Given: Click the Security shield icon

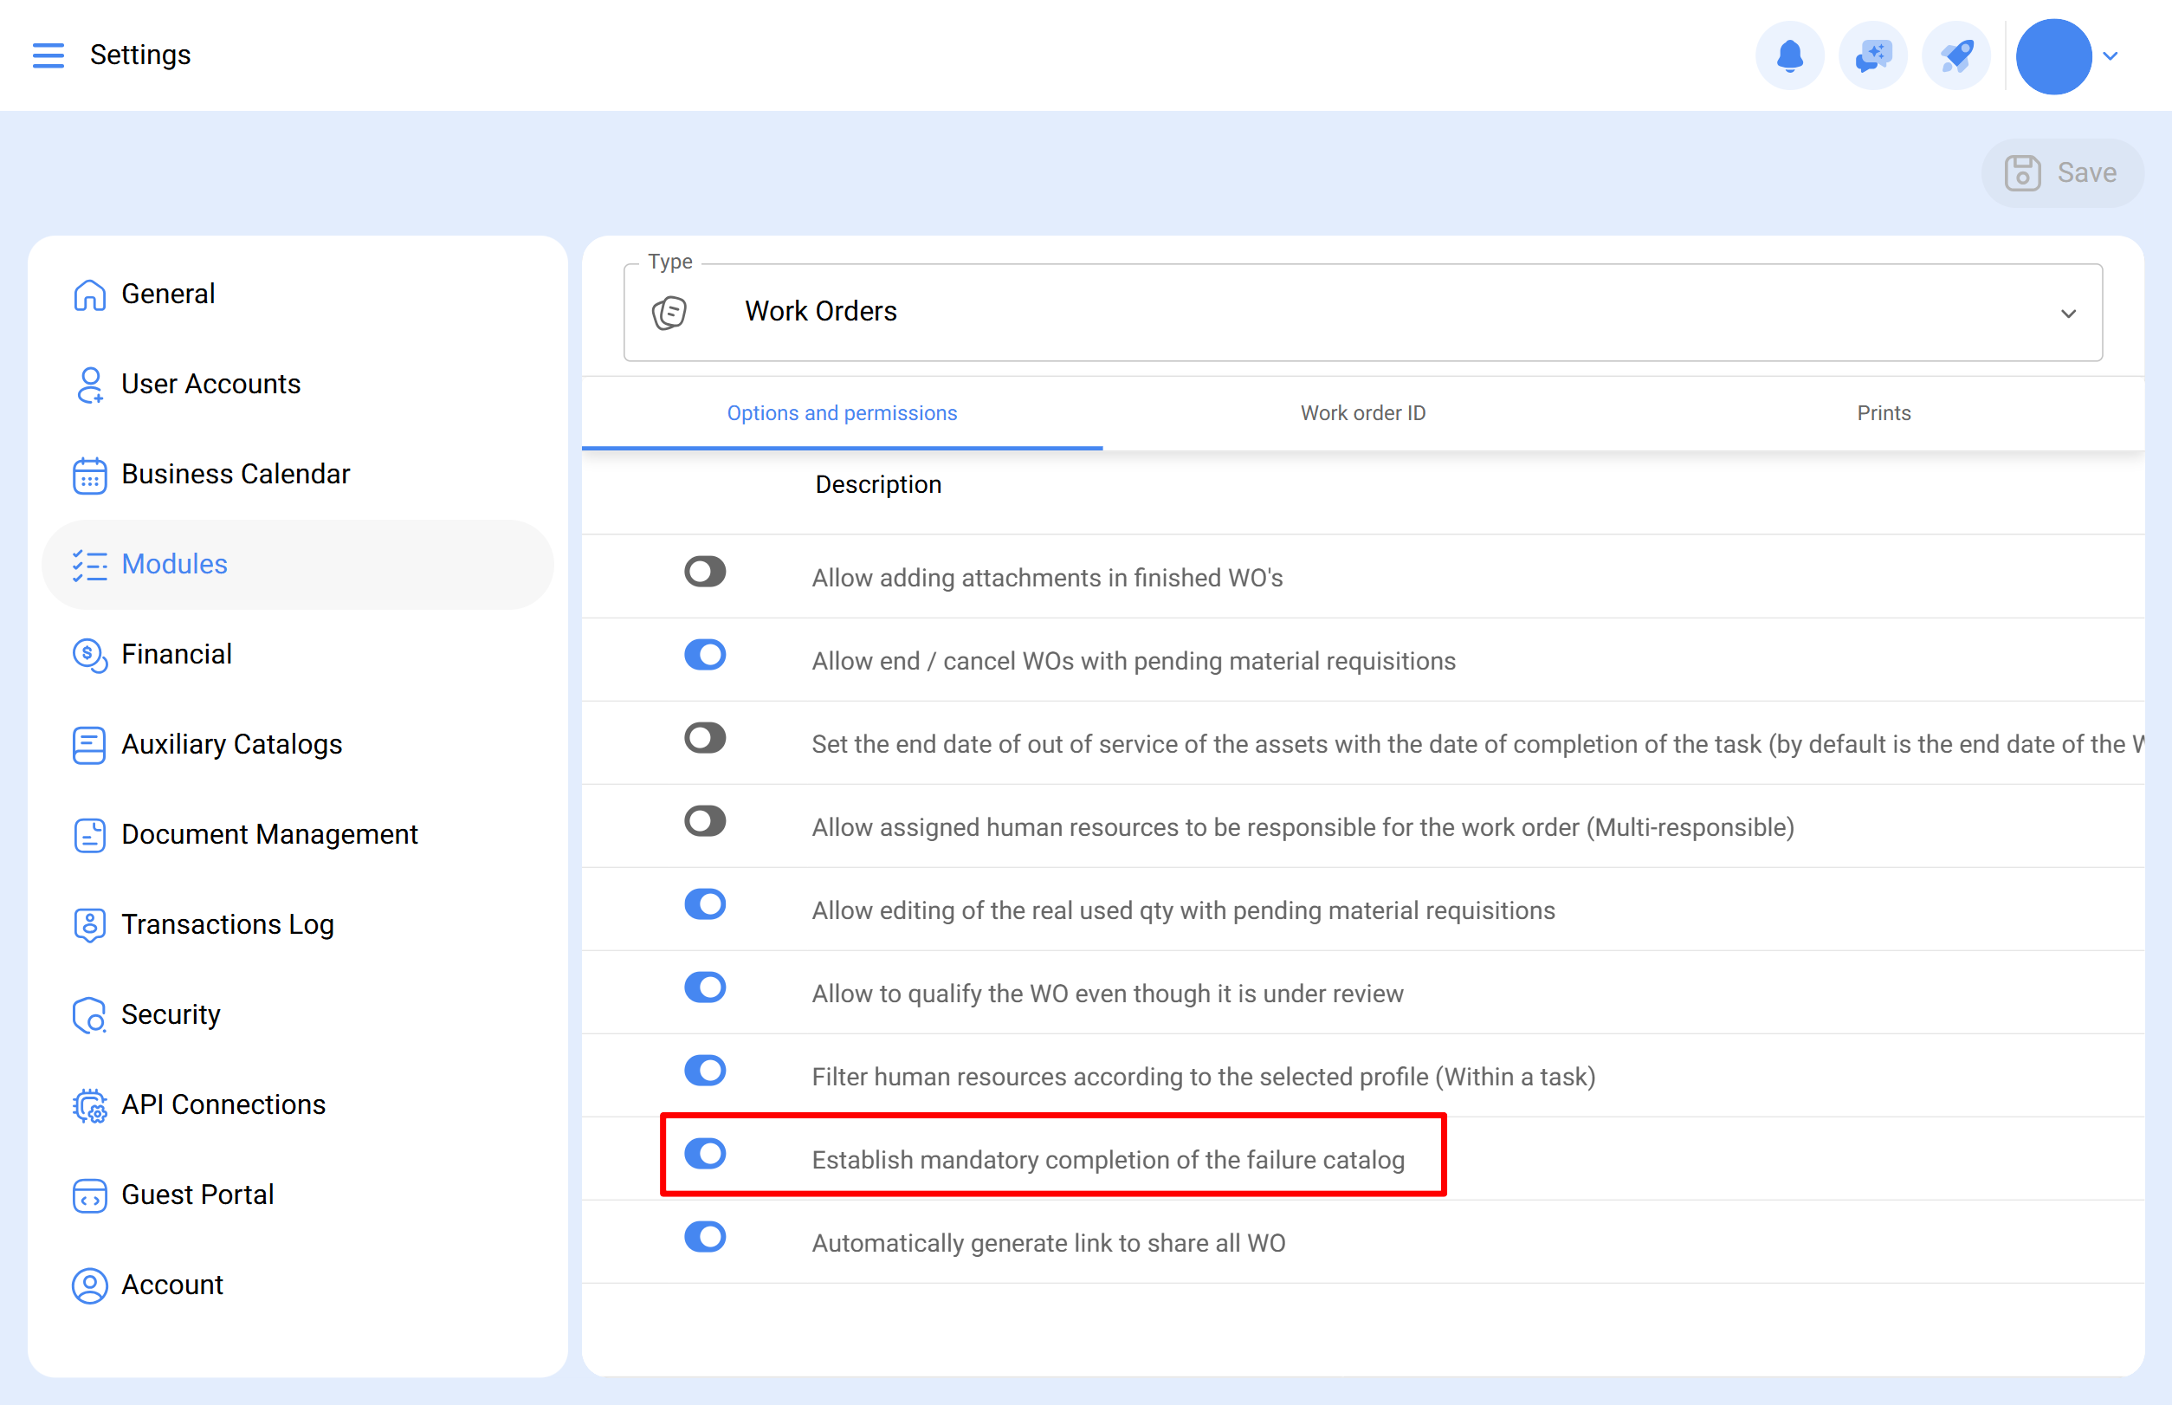Looking at the screenshot, I should tap(89, 1015).
